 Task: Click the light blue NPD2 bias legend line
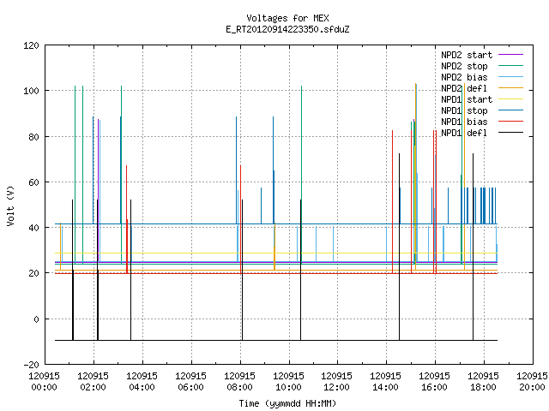coord(510,77)
